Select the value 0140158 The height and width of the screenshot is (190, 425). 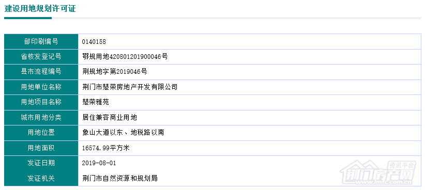(x=94, y=42)
